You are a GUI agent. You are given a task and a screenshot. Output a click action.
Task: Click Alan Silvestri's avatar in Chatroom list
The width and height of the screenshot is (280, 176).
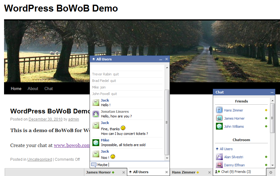[219, 157]
